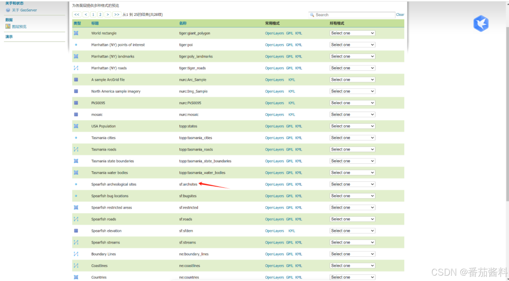509x281 pixels.
Task: Jump to results page 1
Action: click(93, 15)
